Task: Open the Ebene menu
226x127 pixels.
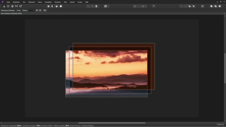Action: point(40,2)
